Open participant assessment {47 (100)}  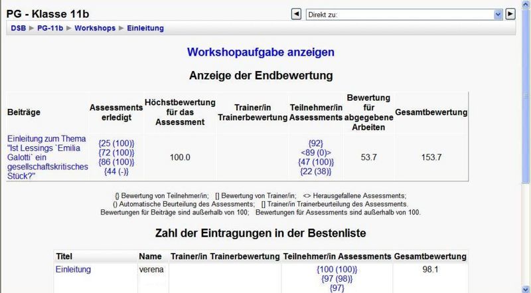point(316,161)
